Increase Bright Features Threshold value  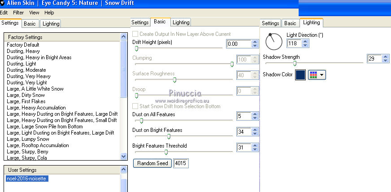(x=255, y=145)
